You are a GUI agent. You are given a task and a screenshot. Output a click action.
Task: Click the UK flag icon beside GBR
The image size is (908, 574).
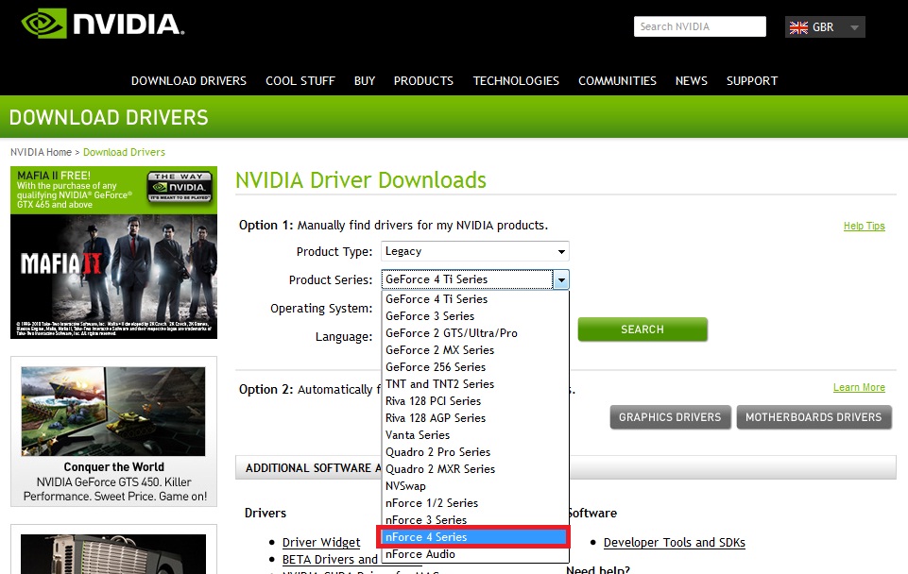(x=798, y=27)
